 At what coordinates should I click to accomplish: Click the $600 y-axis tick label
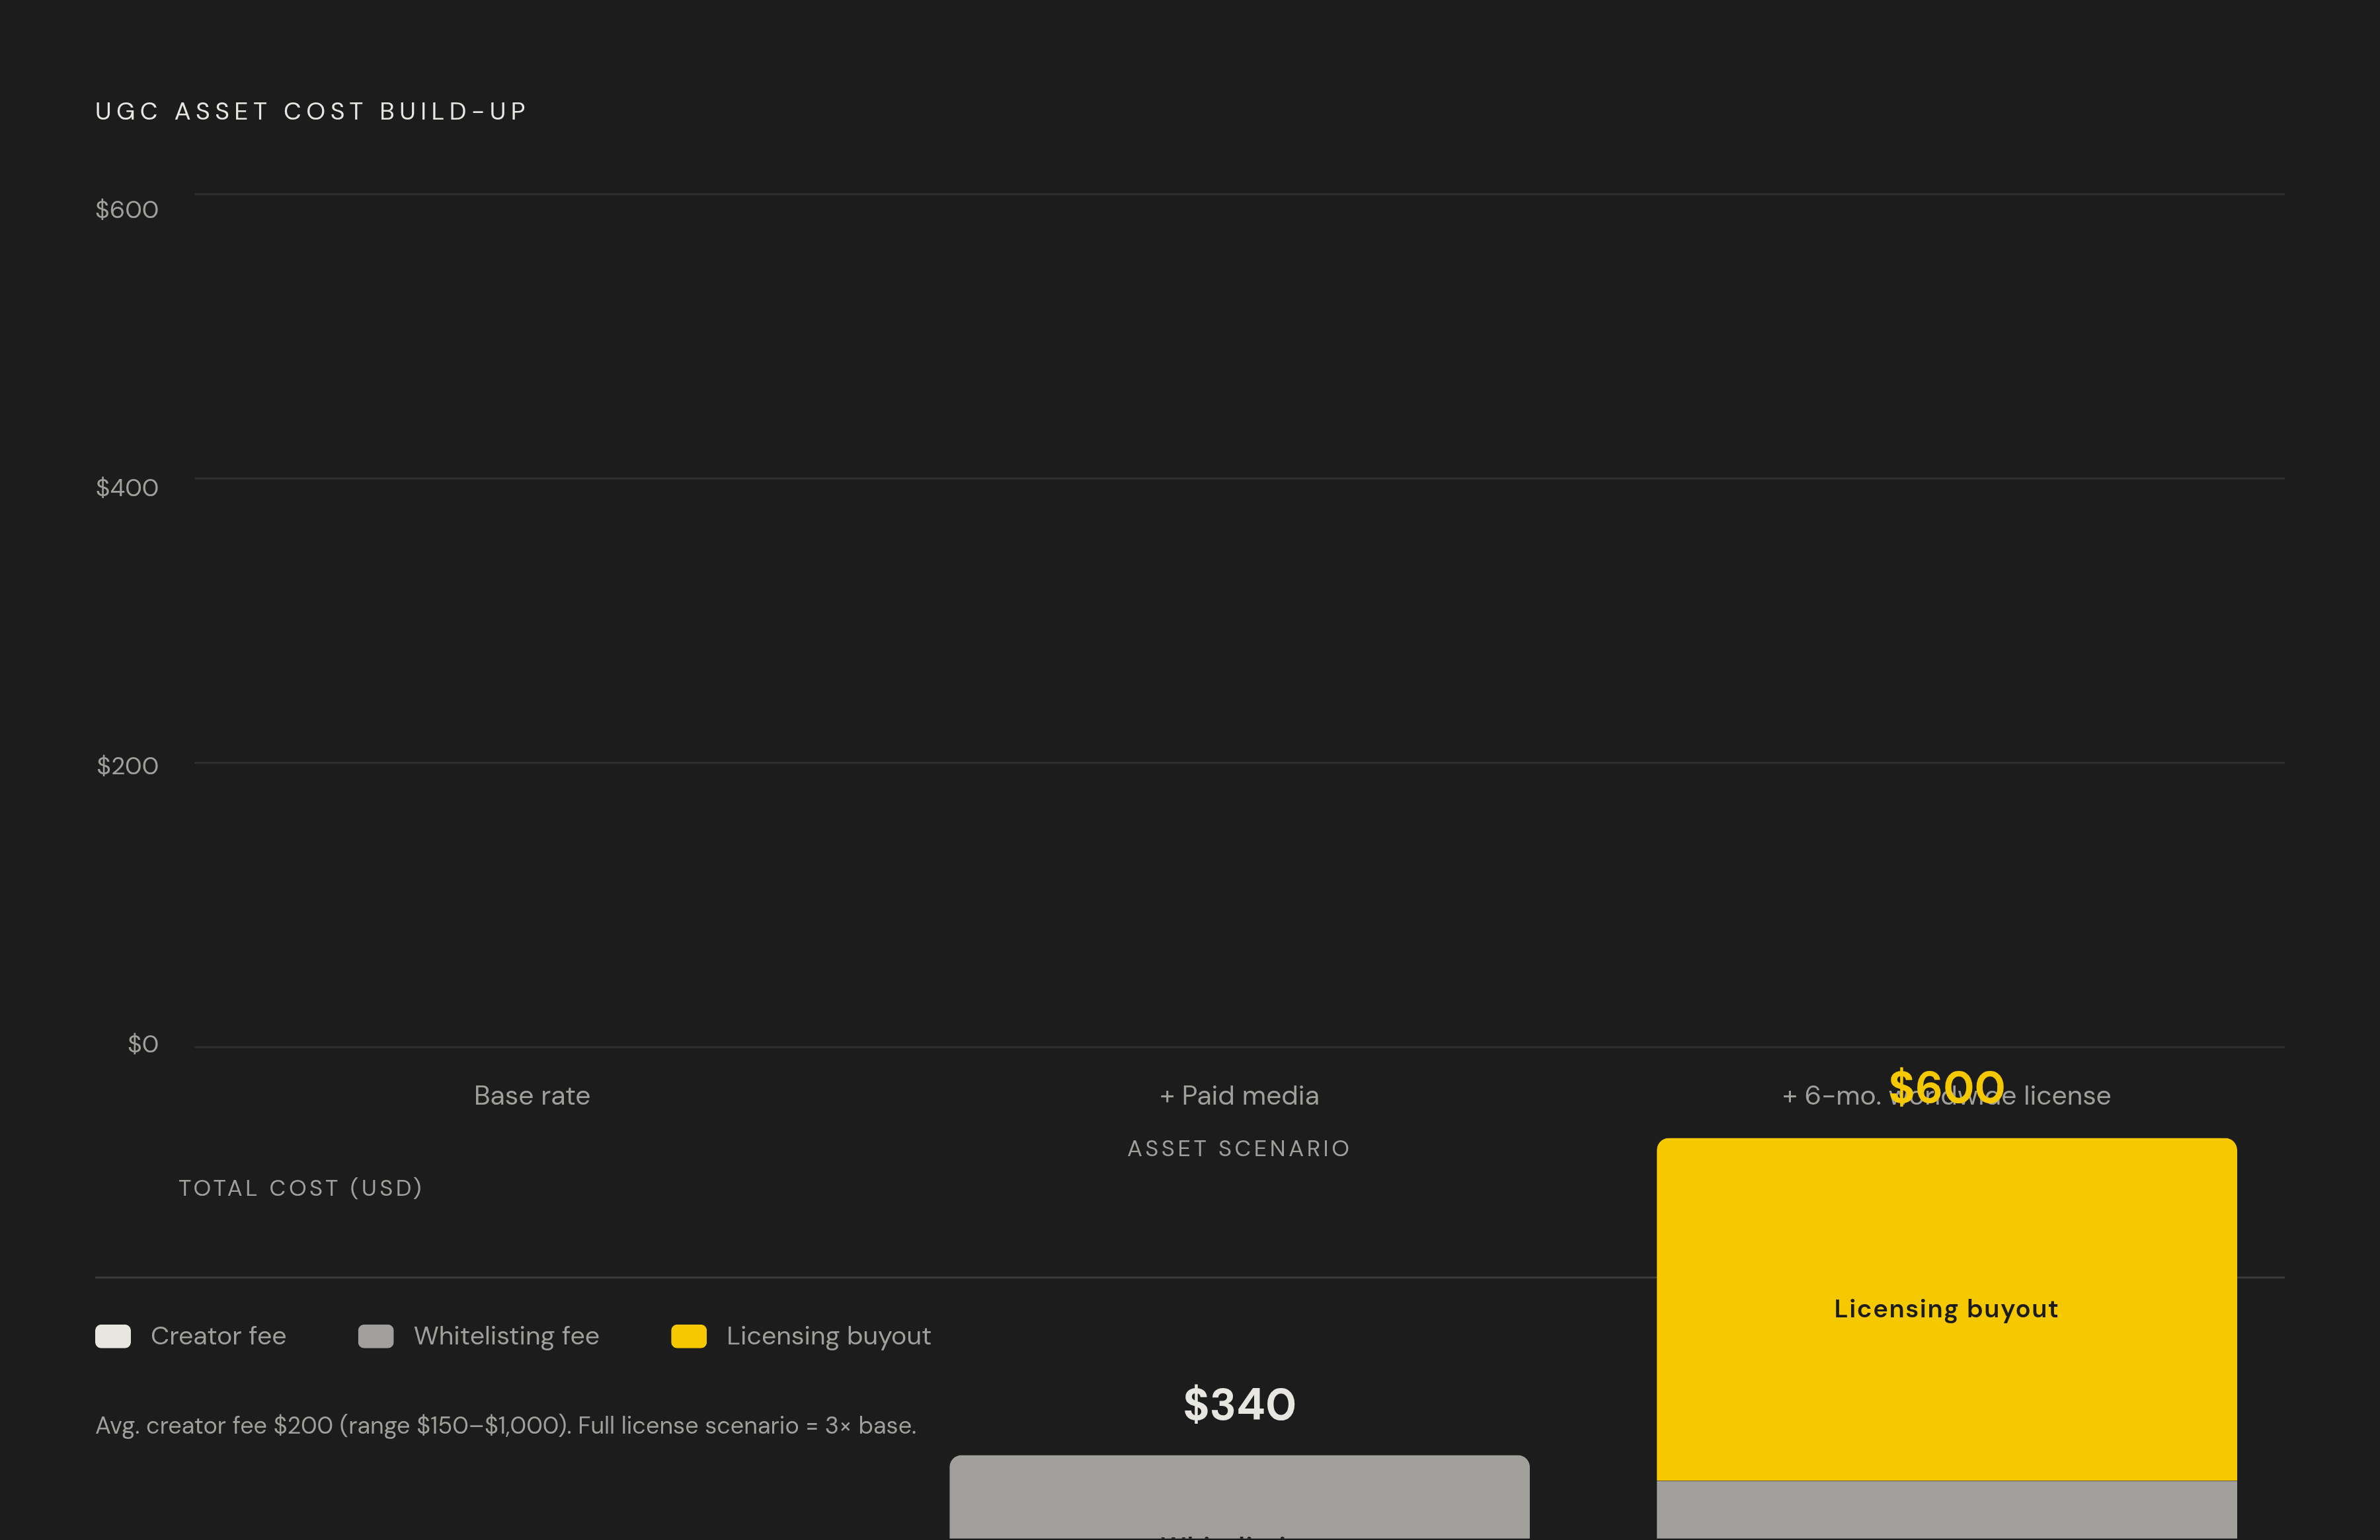127,209
